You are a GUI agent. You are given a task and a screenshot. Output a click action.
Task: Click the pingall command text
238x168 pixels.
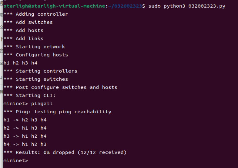pos(42,104)
